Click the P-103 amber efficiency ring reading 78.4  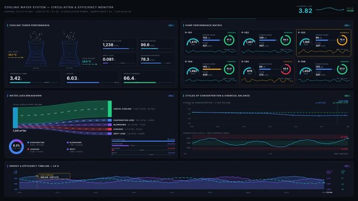coord(342,40)
